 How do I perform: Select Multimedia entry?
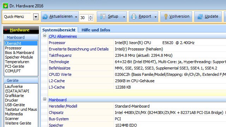pos(14,114)
